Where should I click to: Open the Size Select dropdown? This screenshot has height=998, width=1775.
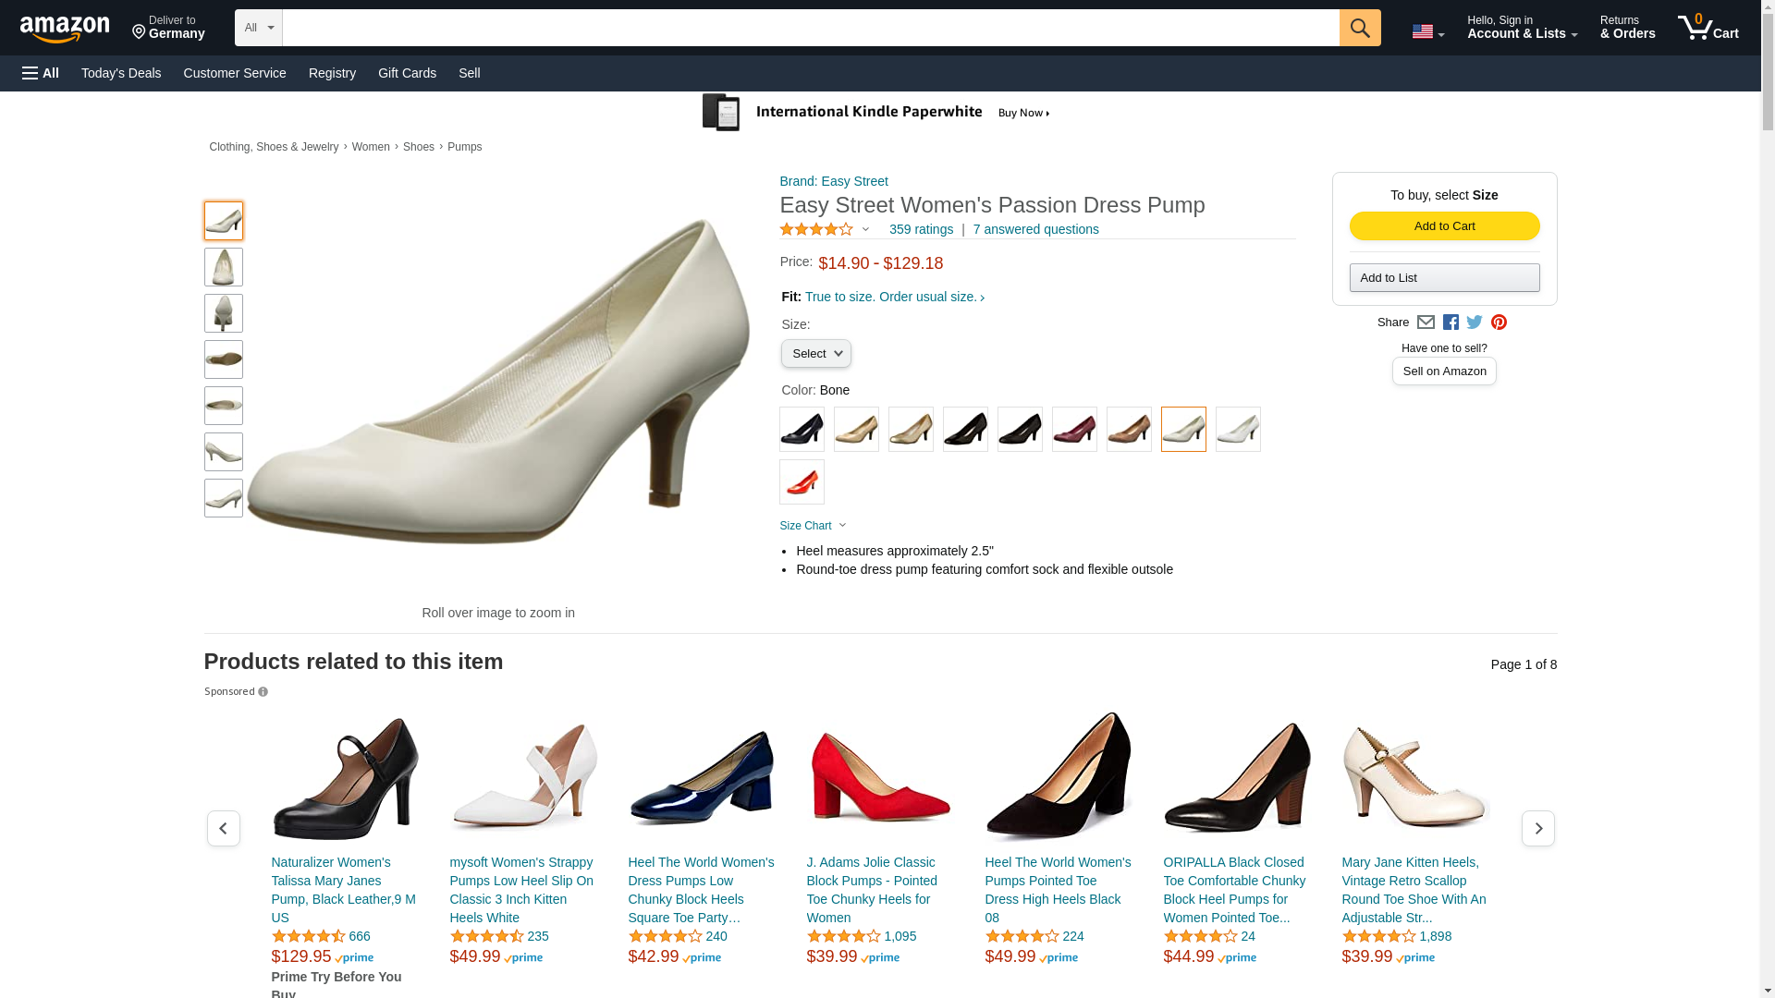815,354
